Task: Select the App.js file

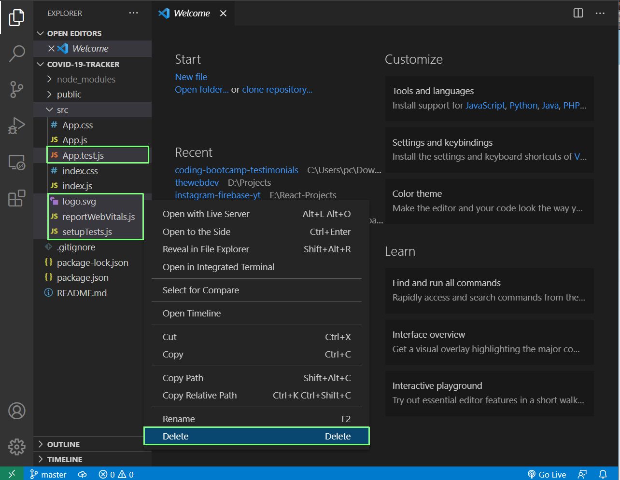Action: point(93,140)
